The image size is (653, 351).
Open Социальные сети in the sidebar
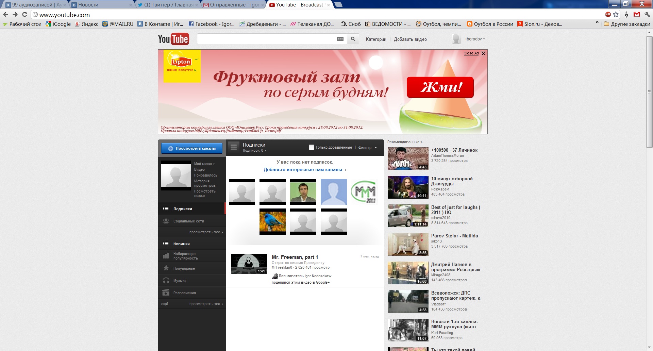tap(192, 221)
